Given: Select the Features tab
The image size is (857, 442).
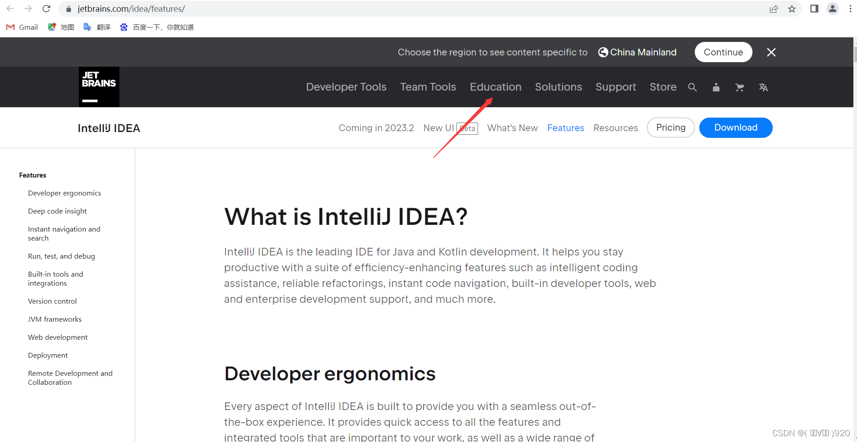Looking at the screenshot, I should [565, 128].
